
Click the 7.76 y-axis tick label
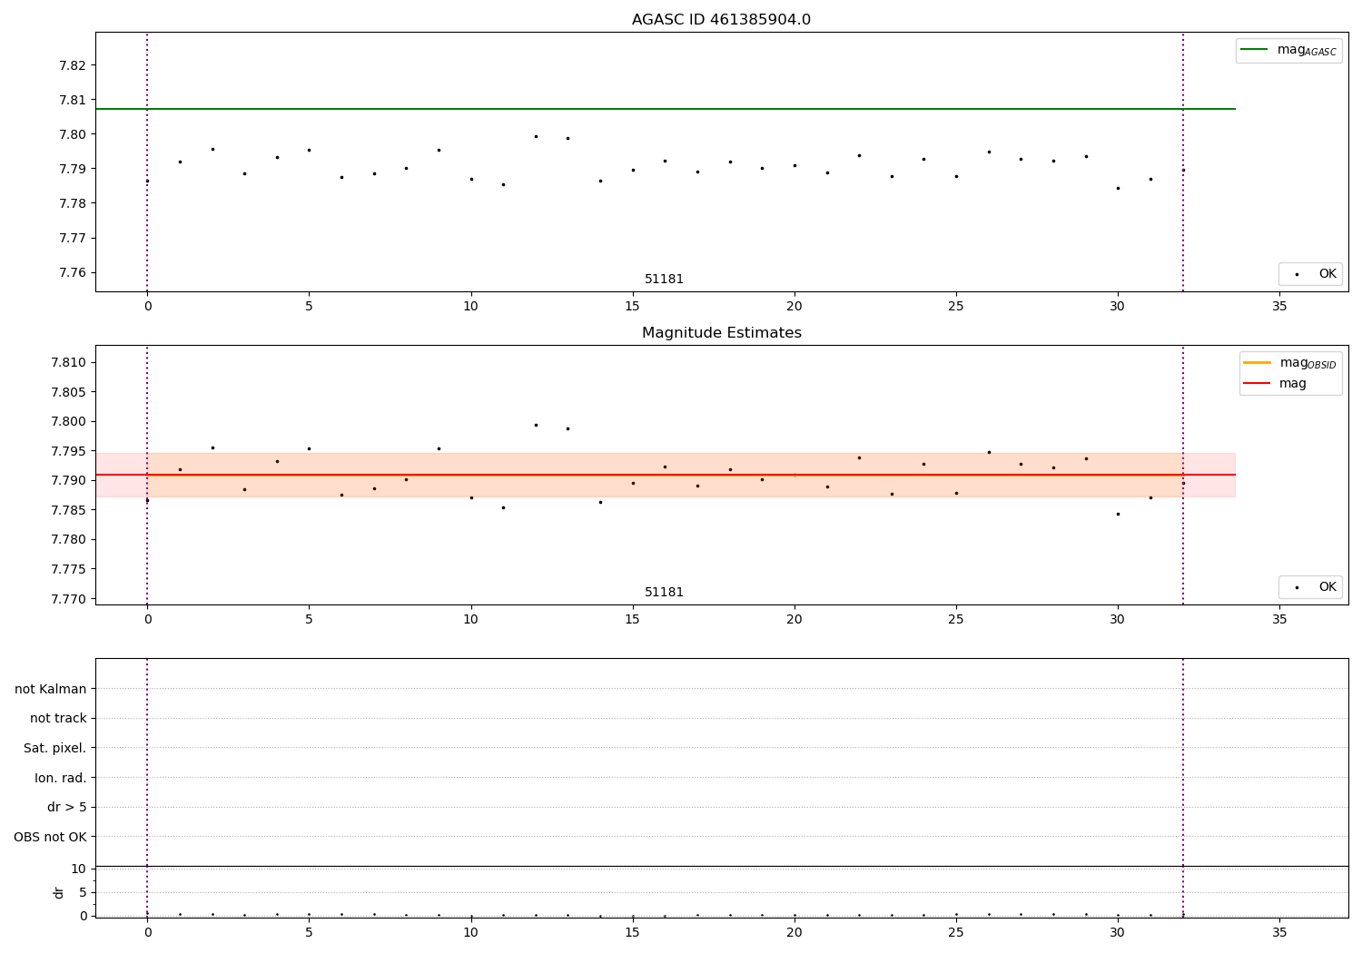(73, 272)
